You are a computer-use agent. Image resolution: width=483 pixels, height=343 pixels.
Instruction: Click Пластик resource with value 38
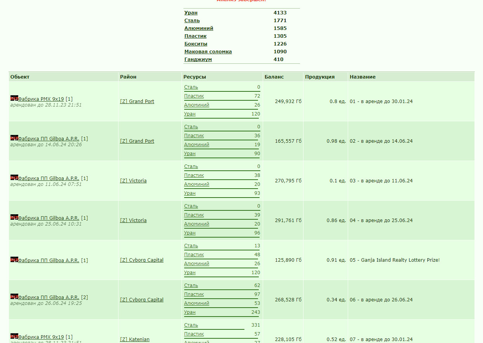[x=194, y=175]
